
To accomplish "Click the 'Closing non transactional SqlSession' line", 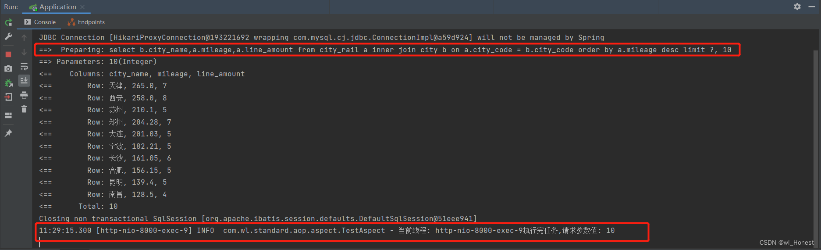I will [258, 219].
